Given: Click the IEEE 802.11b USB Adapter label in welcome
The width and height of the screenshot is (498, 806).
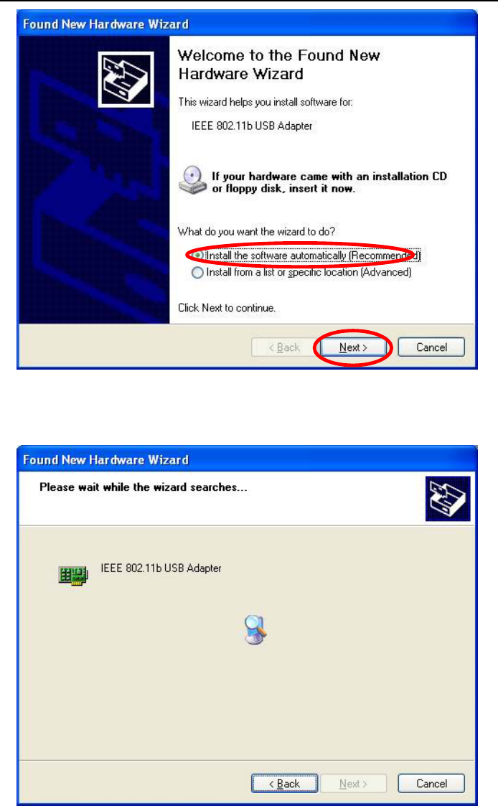Looking at the screenshot, I should coord(252,126).
